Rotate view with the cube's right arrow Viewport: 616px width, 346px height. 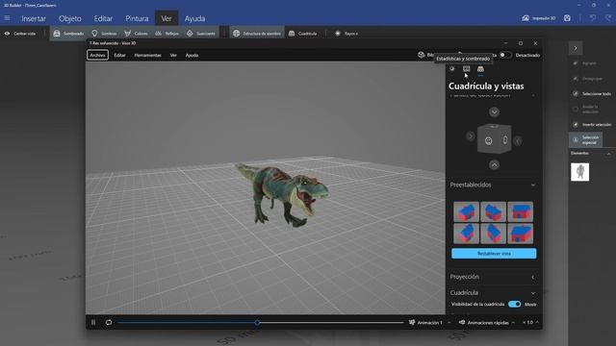point(518,141)
